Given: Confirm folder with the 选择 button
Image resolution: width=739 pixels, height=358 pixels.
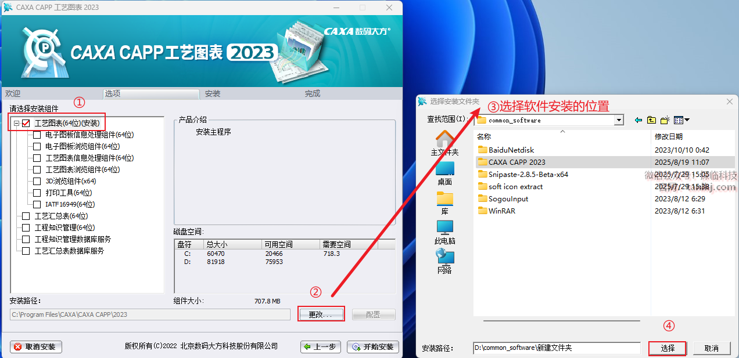Looking at the screenshot, I should tap(668, 348).
